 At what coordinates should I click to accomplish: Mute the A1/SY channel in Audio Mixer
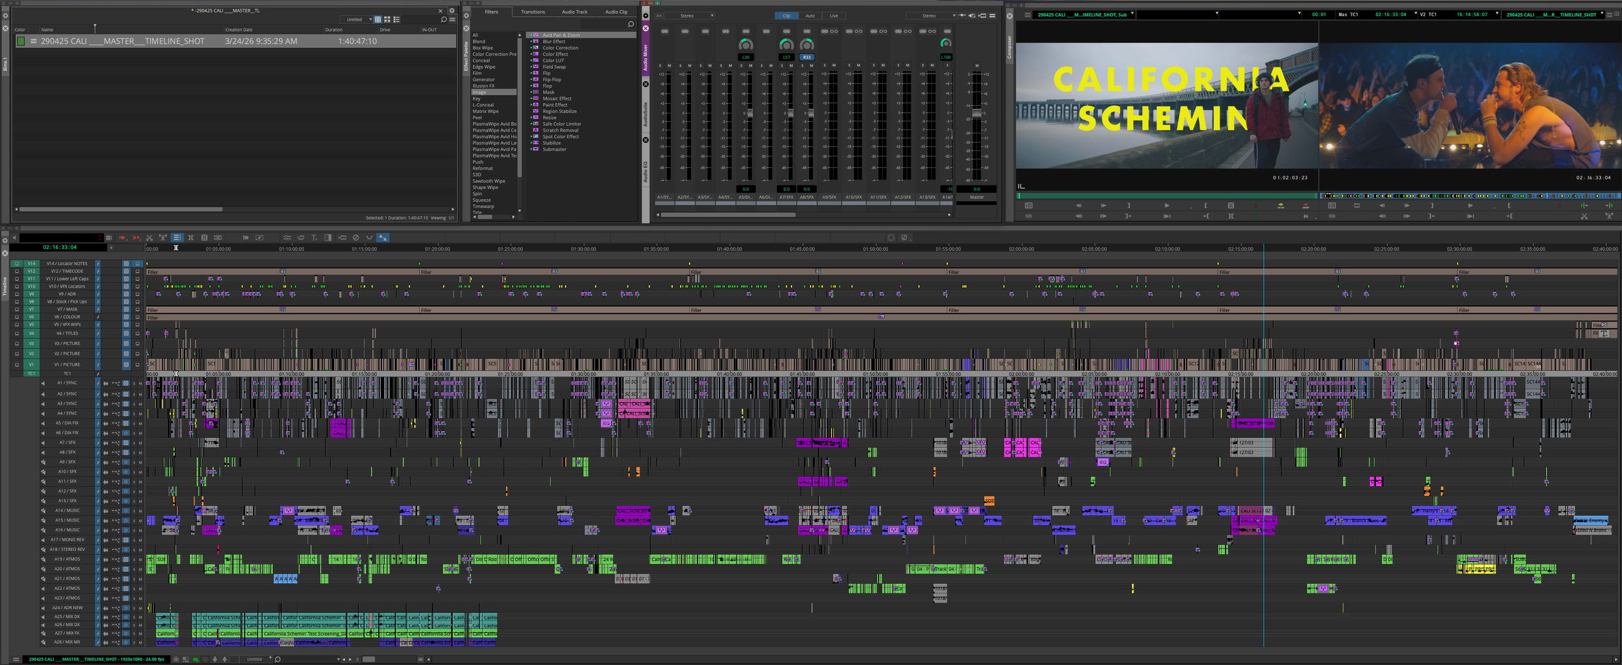click(x=670, y=65)
